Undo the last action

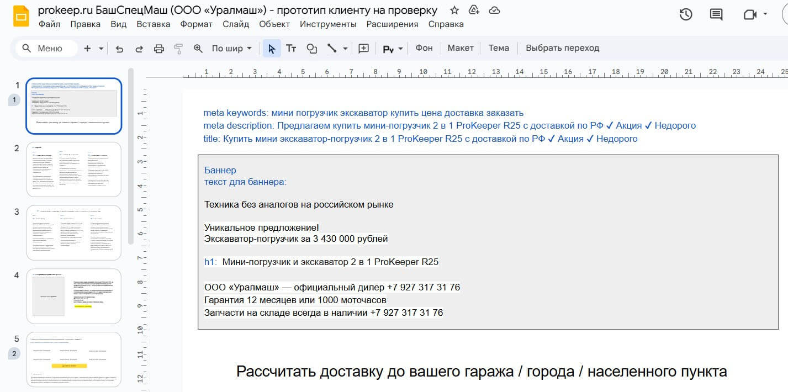click(x=119, y=49)
